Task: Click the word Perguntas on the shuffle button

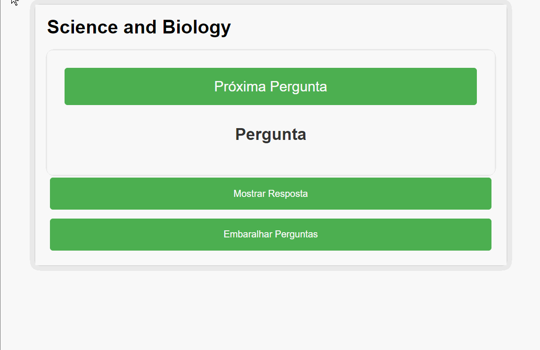Action: point(296,235)
